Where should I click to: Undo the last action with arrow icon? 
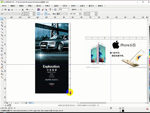point(27,10)
